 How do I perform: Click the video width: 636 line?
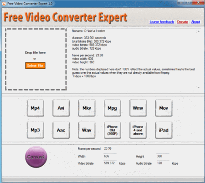click(82, 59)
